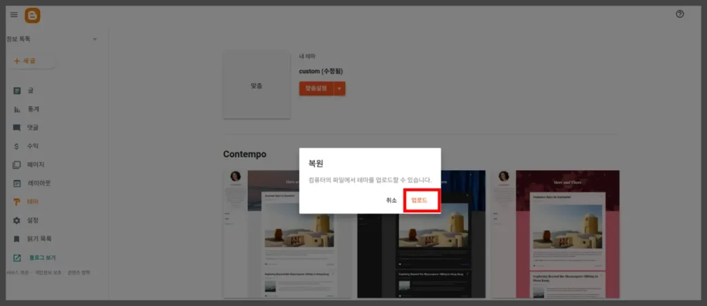The image size is (707, 306).
Task: Open the 개인정보 보호 footer link
Action: coord(48,272)
